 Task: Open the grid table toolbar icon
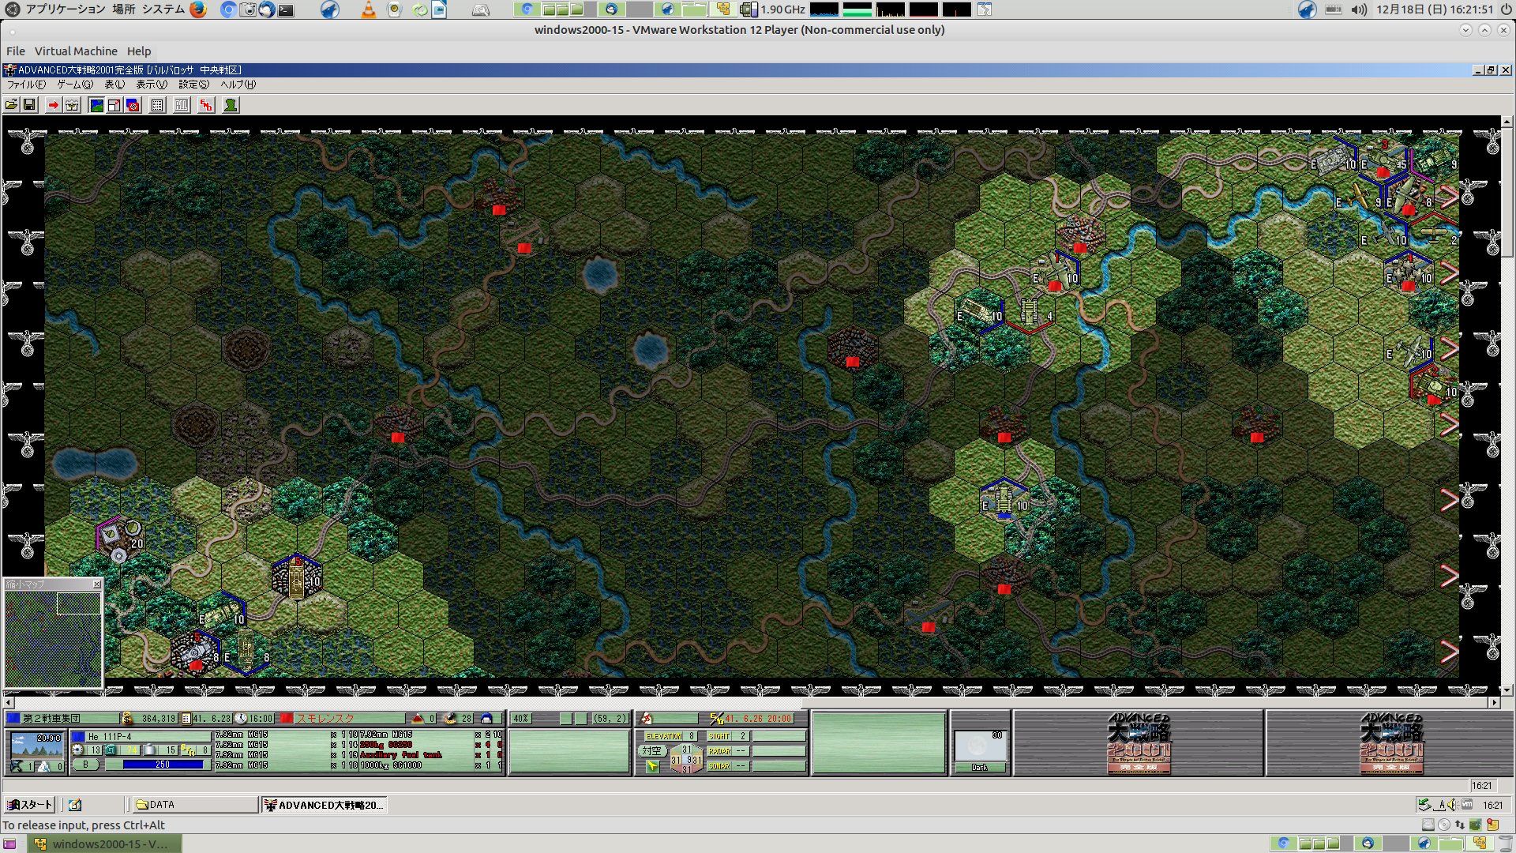(157, 105)
